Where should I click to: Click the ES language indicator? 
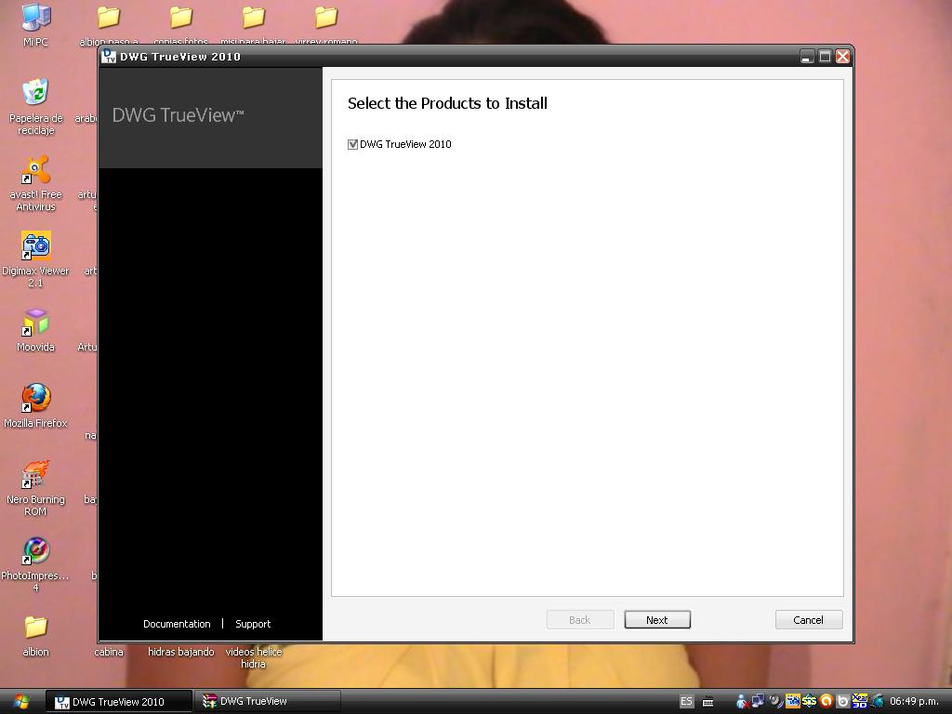[x=686, y=701]
